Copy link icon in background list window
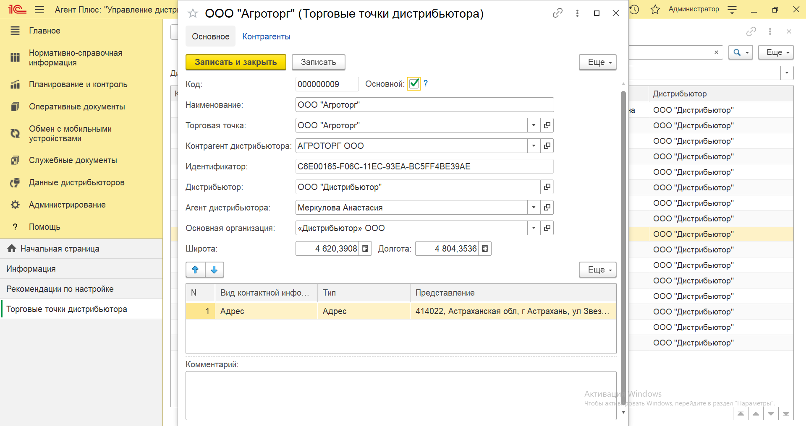Viewport: 806px width, 426px height. (751, 31)
